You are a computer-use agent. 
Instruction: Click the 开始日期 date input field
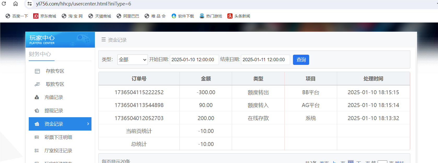[x=194, y=60]
